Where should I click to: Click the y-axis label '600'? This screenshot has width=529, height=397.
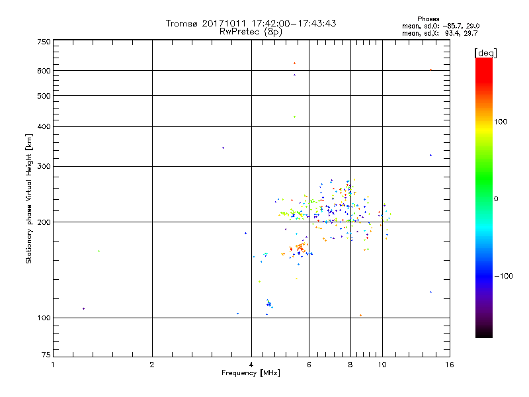pos(44,71)
